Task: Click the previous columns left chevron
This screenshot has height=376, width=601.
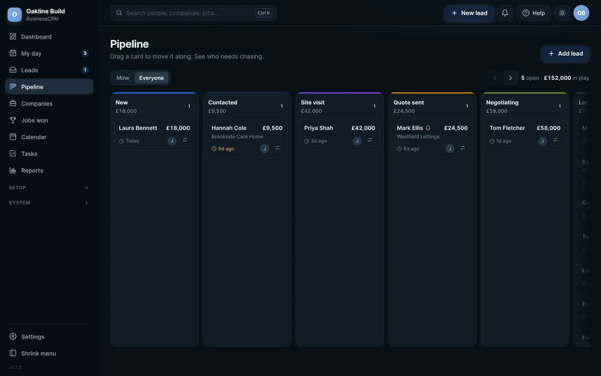Action: click(495, 78)
